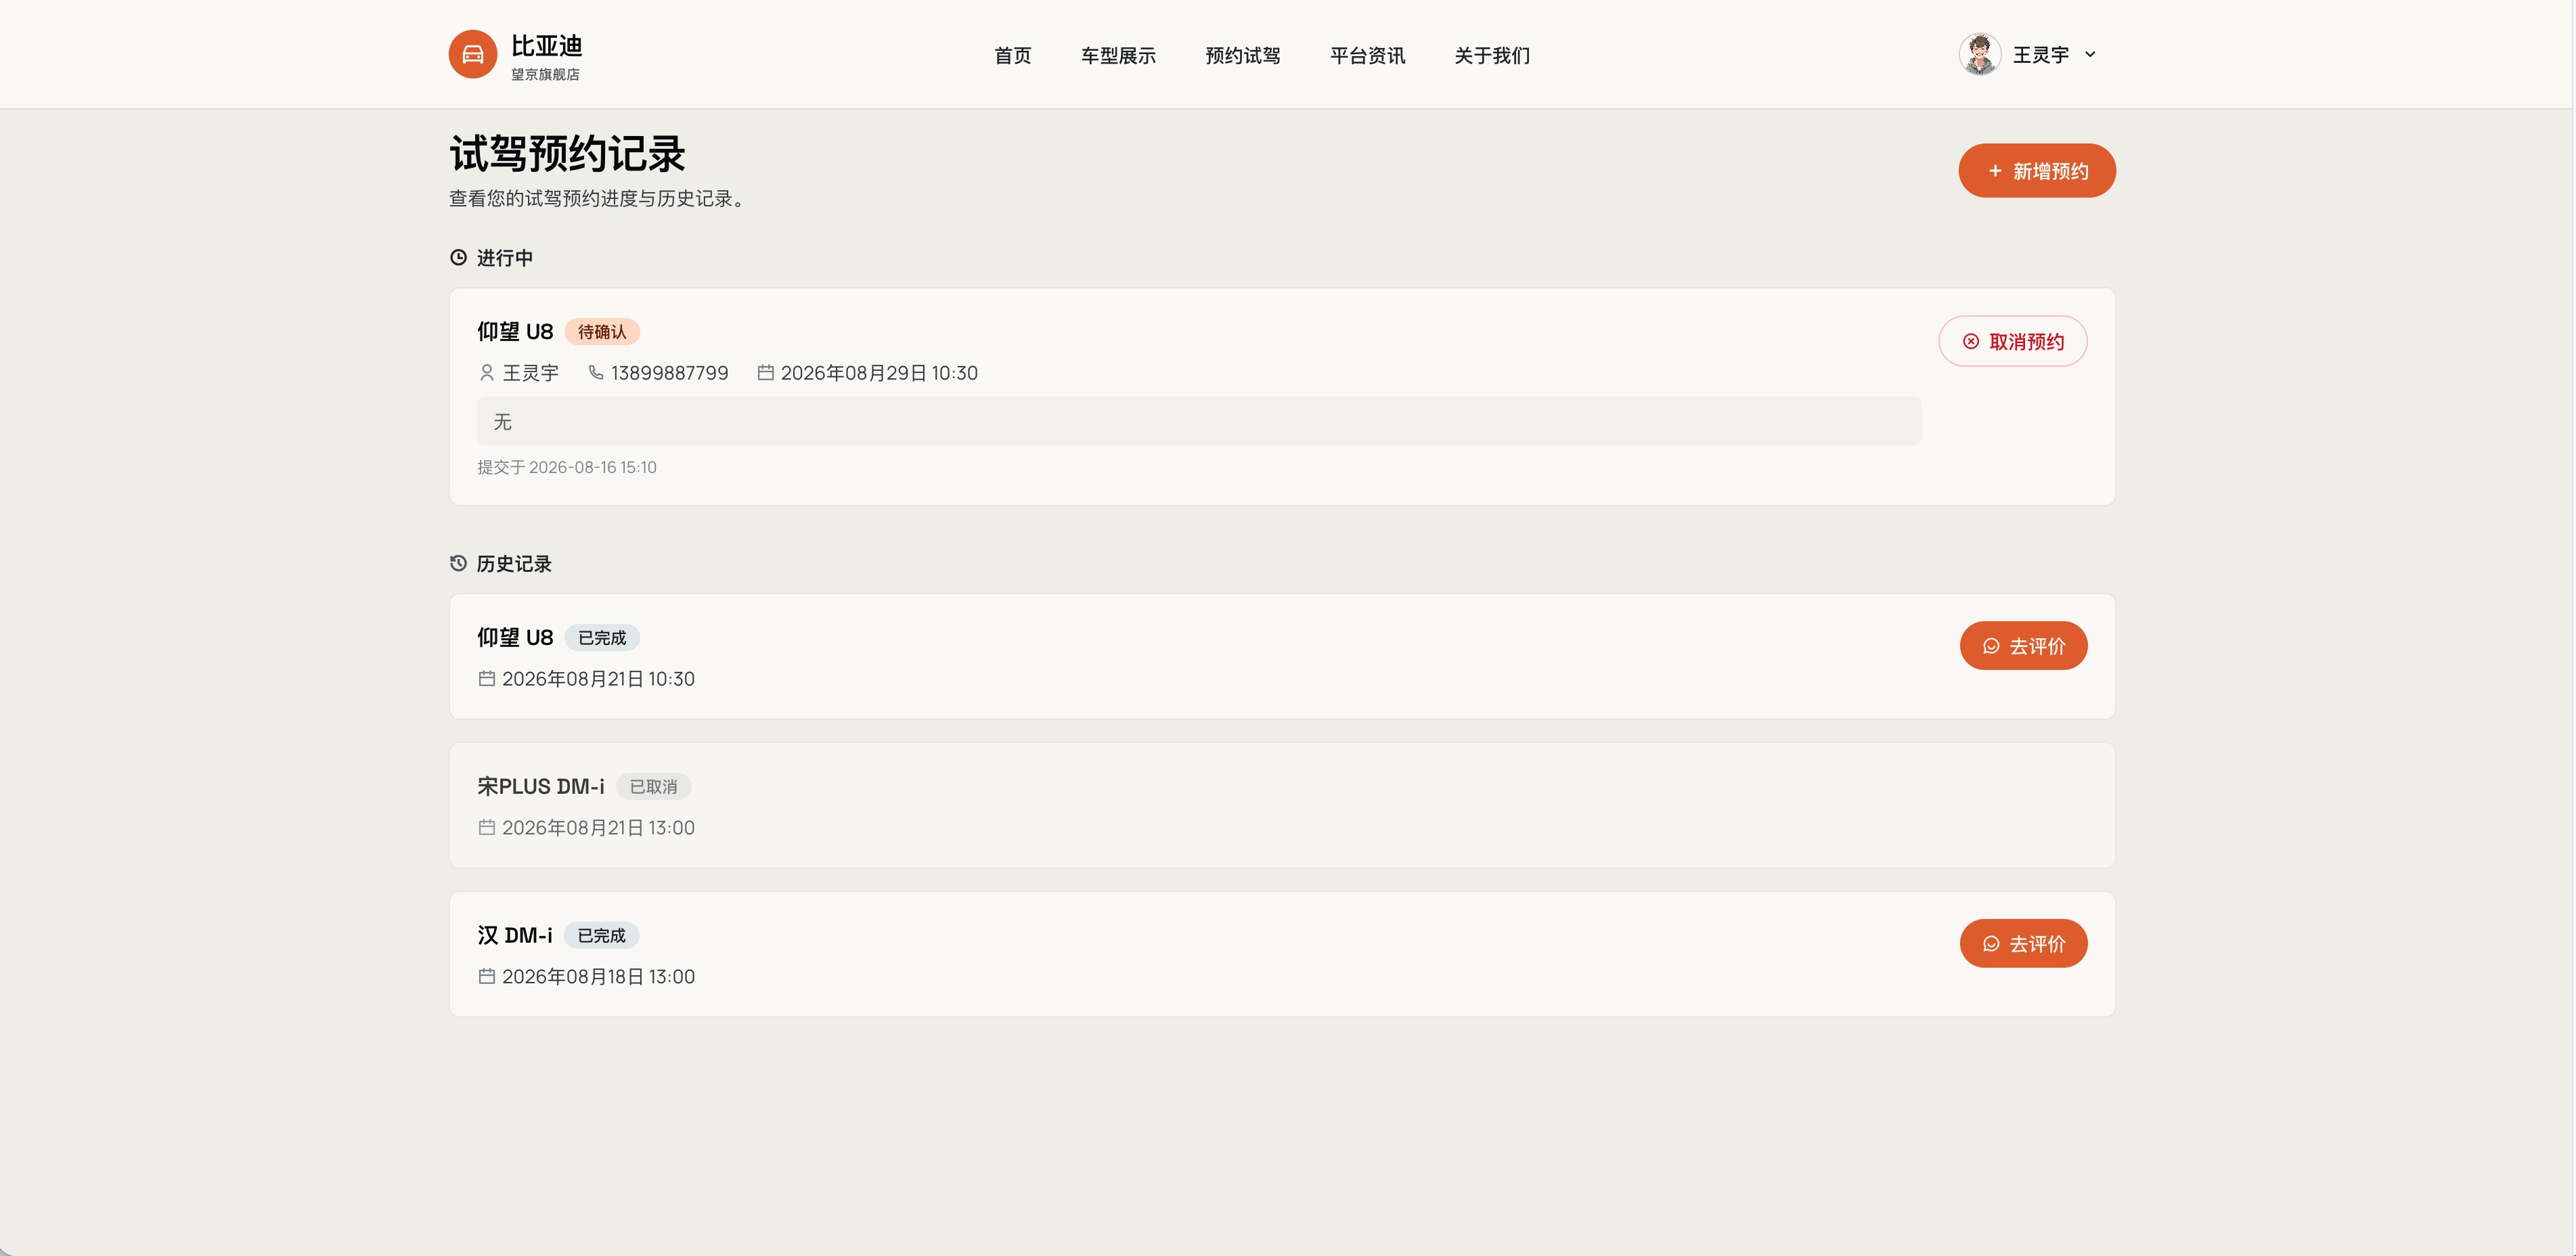Screen dimensions: 2576x1256
Task: Click the 历史记录 section heading
Action: (514, 564)
